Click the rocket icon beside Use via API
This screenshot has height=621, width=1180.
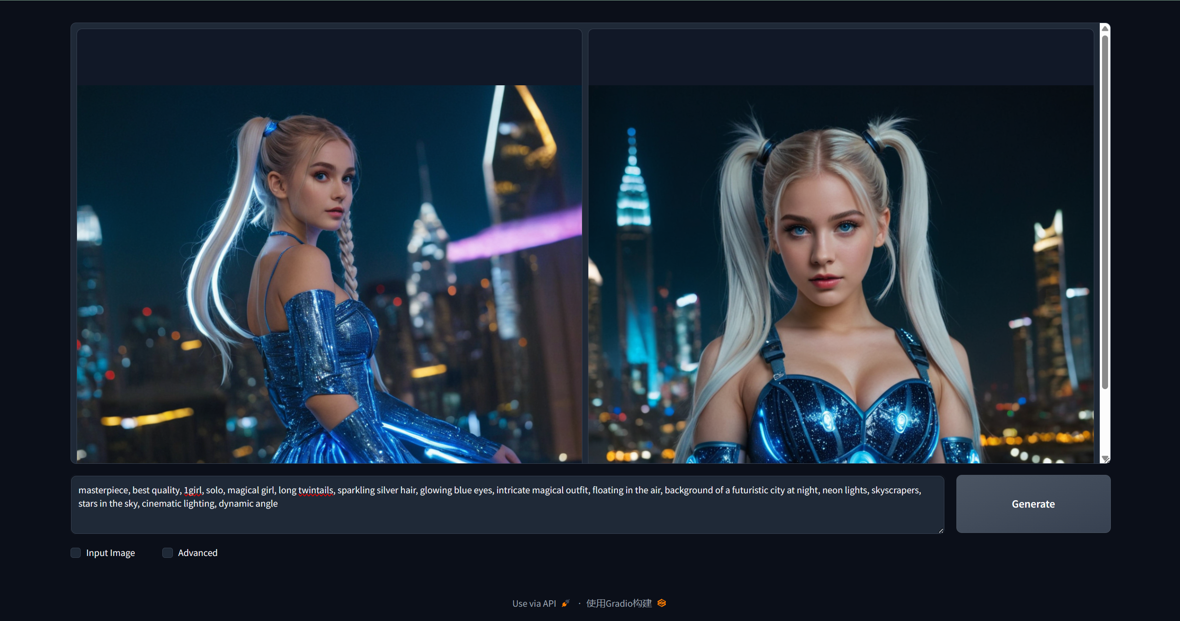565,603
